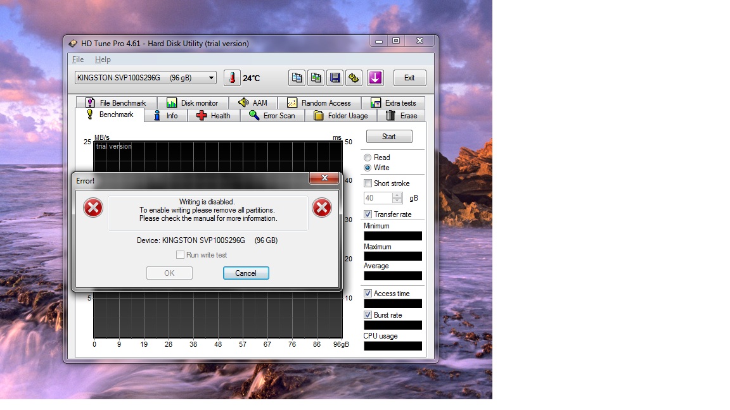This screenshot has width=730, height=410.
Task: Switch to the File Benchmark tab
Action: tap(117, 102)
